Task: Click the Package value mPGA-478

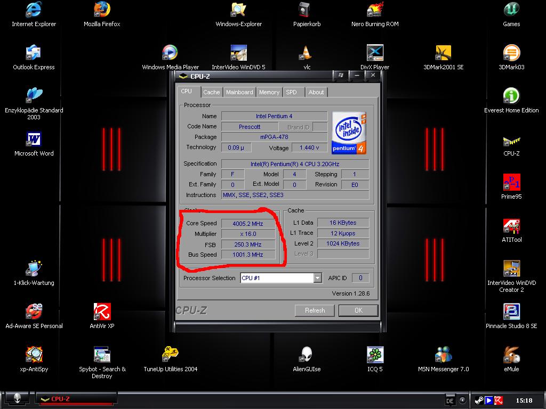Action: [x=275, y=137]
